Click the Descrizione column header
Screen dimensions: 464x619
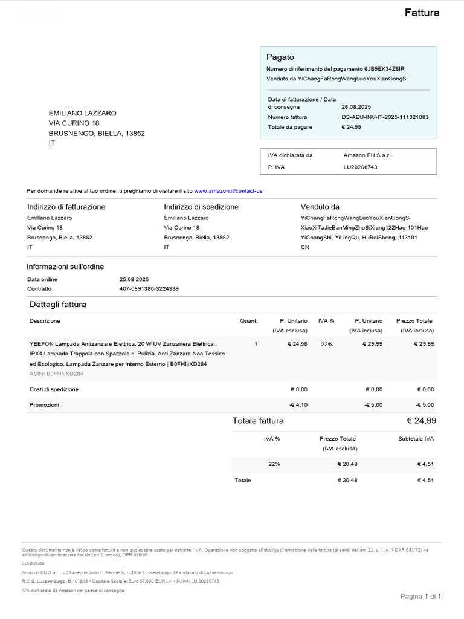click(x=45, y=320)
